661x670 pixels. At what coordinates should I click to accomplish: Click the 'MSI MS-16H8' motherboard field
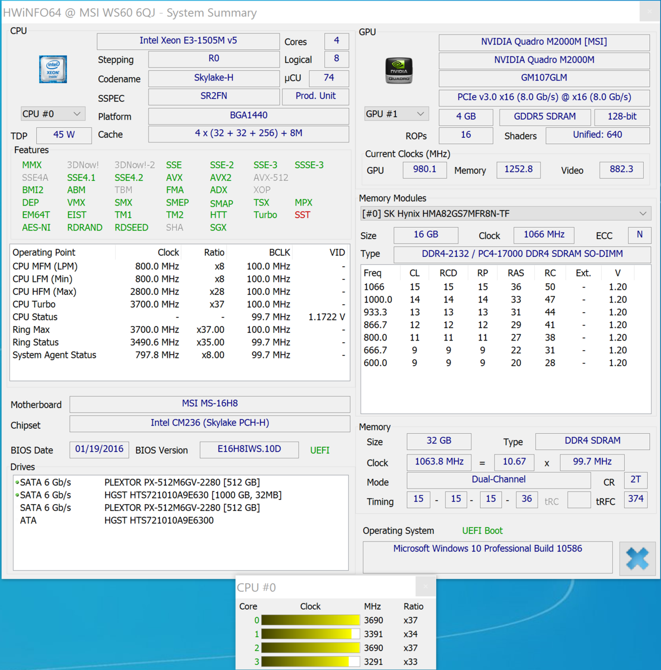click(210, 404)
